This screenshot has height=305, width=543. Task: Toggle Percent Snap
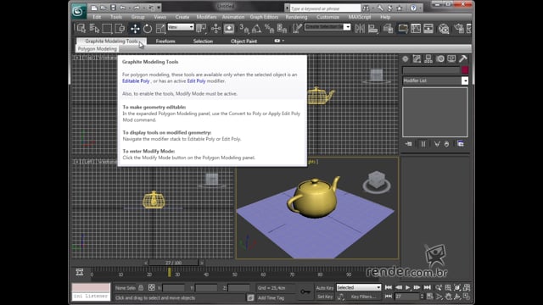click(x=269, y=28)
